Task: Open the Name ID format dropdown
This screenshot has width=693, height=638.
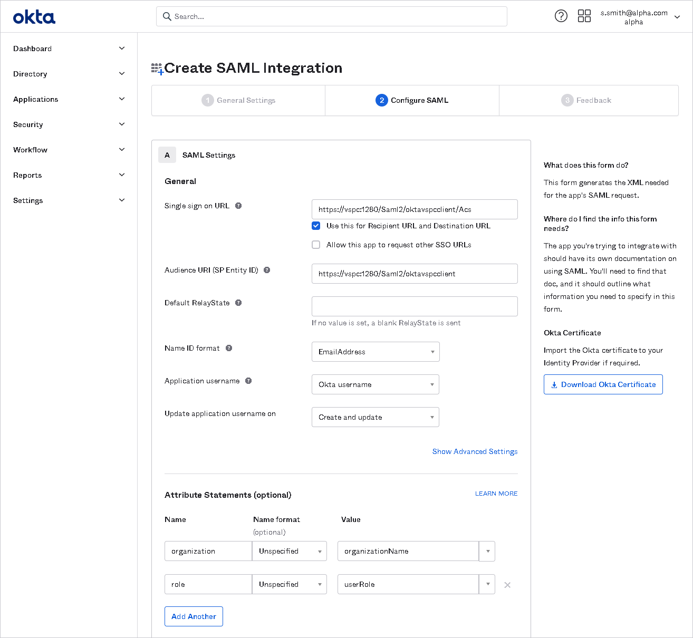Action: 375,352
